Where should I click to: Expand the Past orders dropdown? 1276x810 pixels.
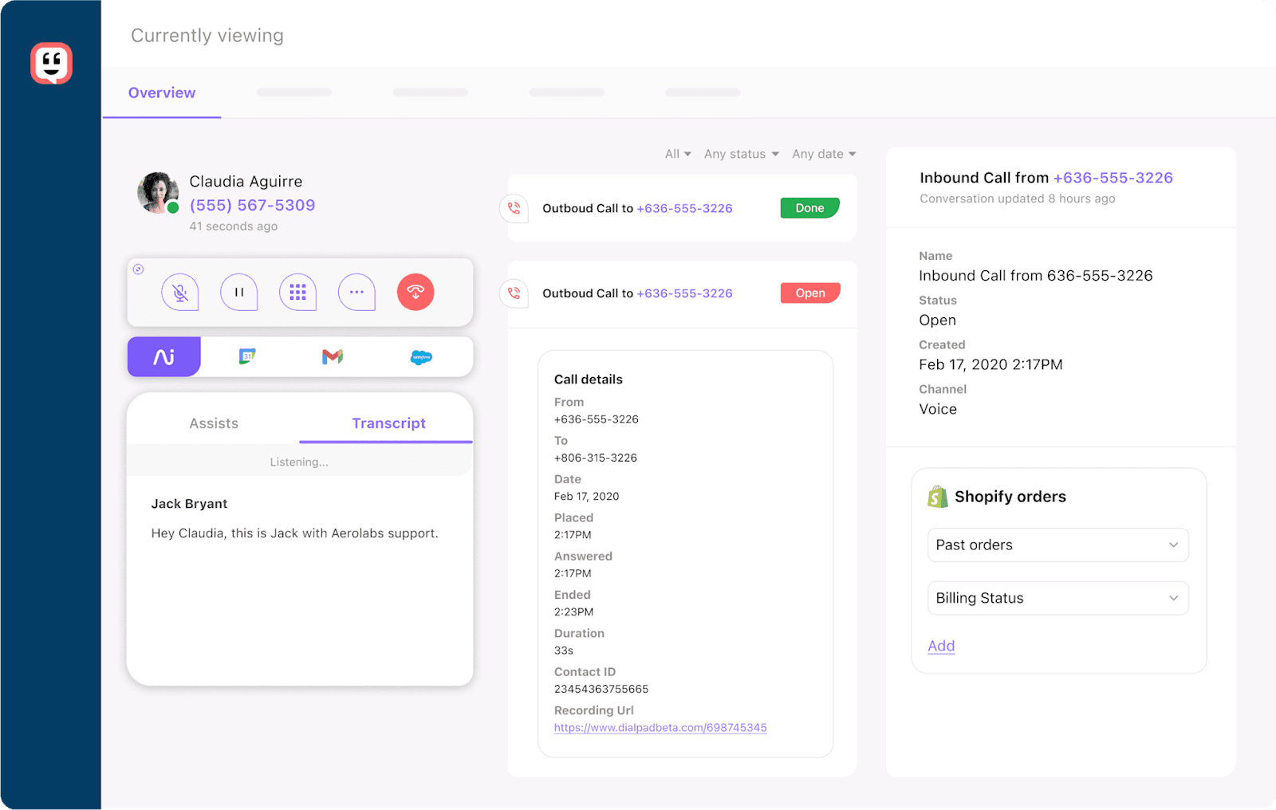click(x=1057, y=545)
